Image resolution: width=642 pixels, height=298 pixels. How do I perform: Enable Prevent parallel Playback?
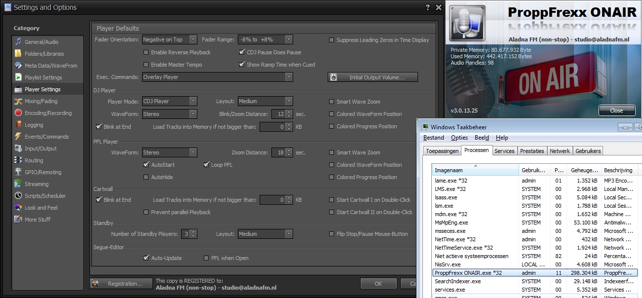(x=146, y=212)
